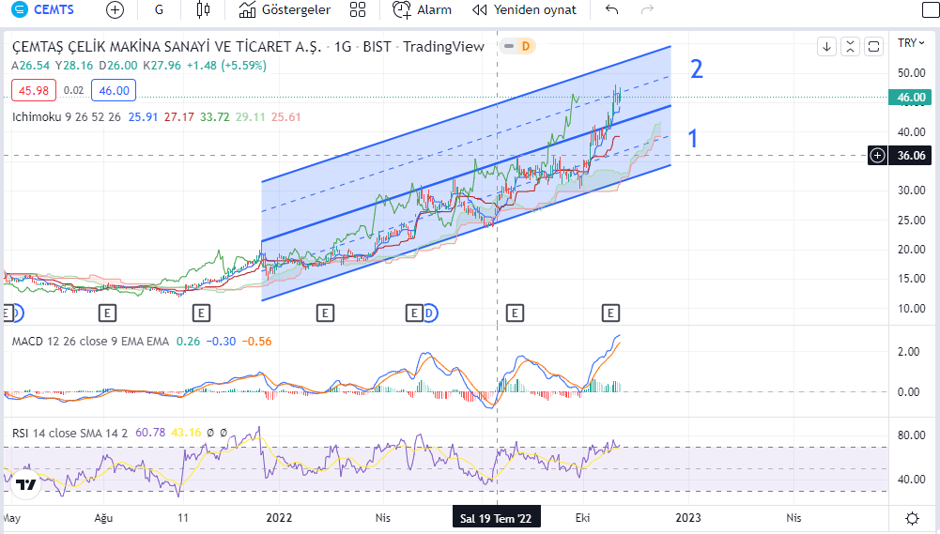The width and height of the screenshot is (940, 534).
Task: Select the chart layout square icon
Action: (931, 9)
